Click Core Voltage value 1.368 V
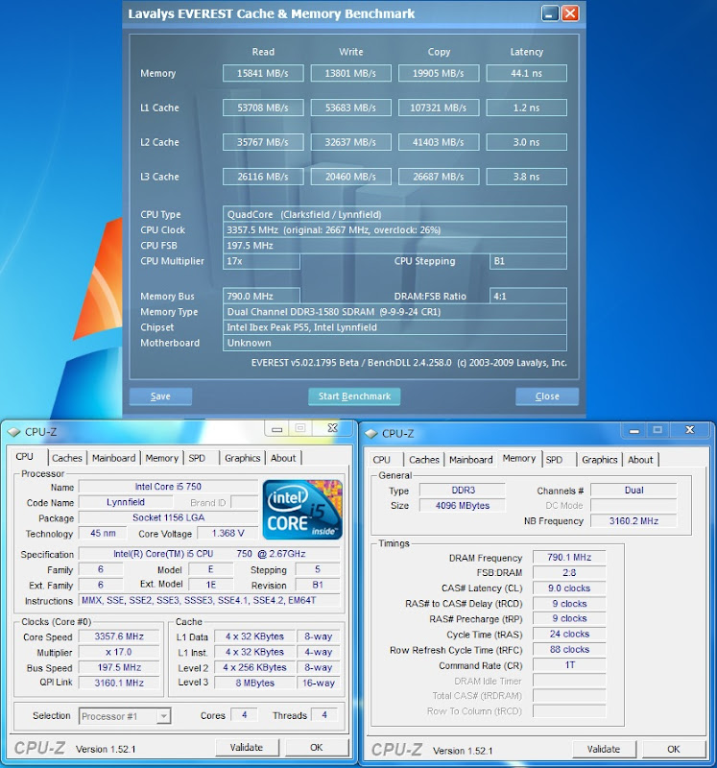Screen dimensions: 717x768 point(227,533)
